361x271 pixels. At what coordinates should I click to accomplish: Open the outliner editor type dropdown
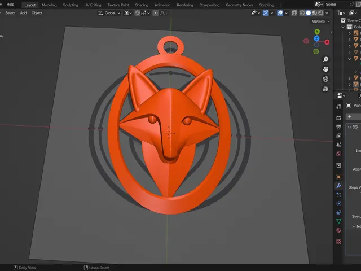[341, 13]
